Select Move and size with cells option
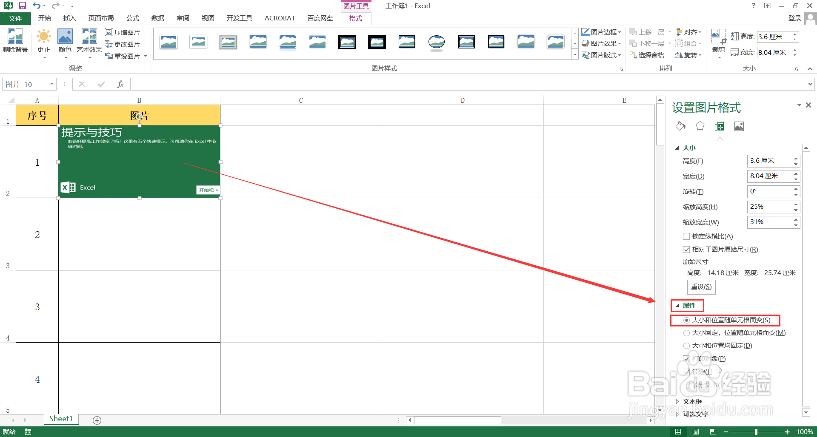This screenshot has width=817, height=437. click(x=686, y=320)
